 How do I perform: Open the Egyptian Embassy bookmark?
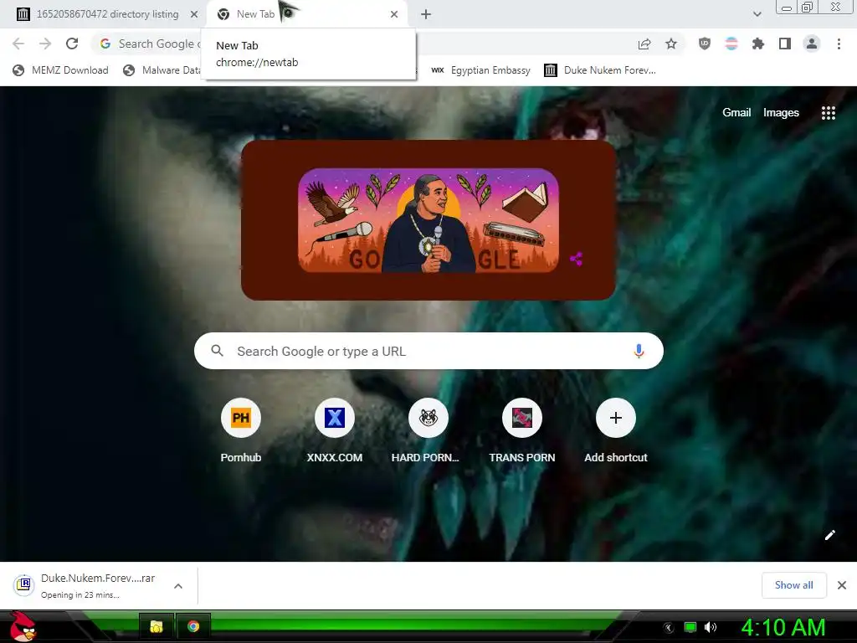481,70
